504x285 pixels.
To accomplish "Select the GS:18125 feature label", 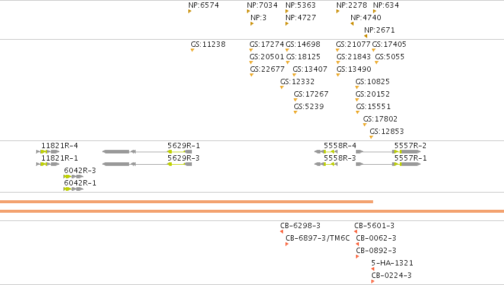I will 303,57.
